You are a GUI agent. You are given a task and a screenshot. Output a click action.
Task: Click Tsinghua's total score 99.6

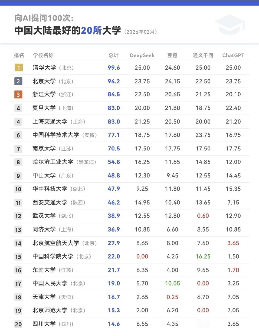point(114,68)
